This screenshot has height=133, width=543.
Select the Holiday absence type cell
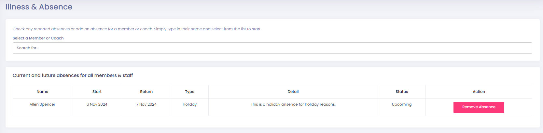pos(189,104)
